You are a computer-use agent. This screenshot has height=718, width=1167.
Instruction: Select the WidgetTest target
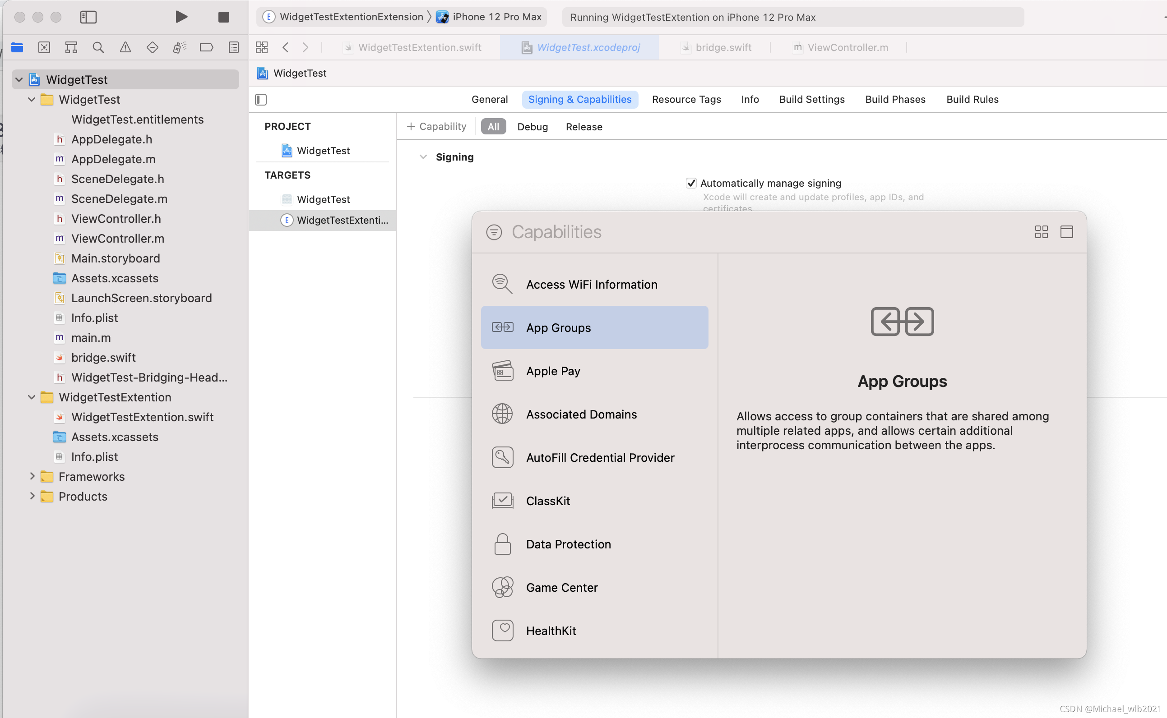pos(323,199)
